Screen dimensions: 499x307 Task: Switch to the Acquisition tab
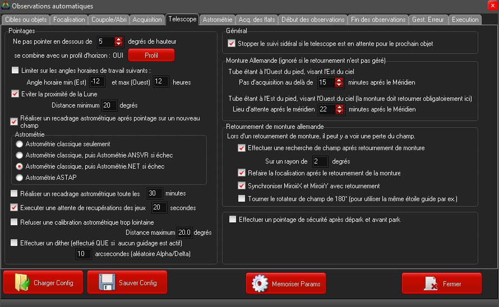pos(147,20)
